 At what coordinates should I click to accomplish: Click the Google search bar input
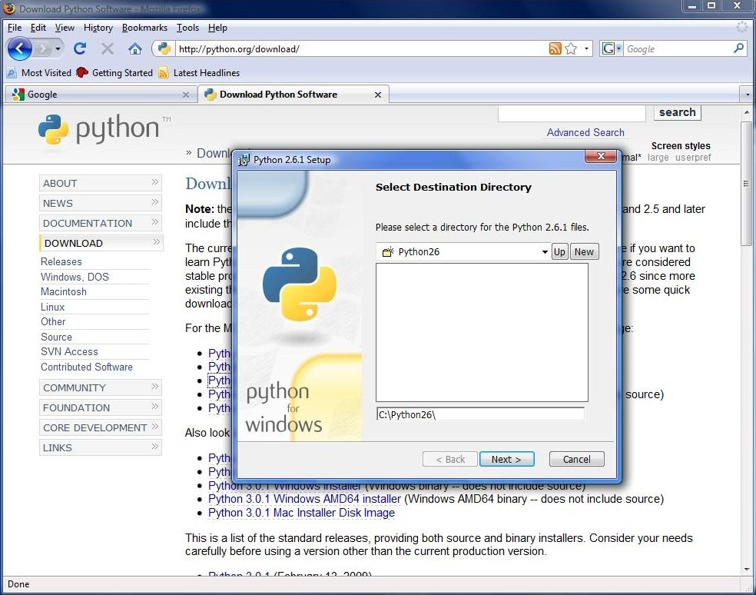pos(678,48)
